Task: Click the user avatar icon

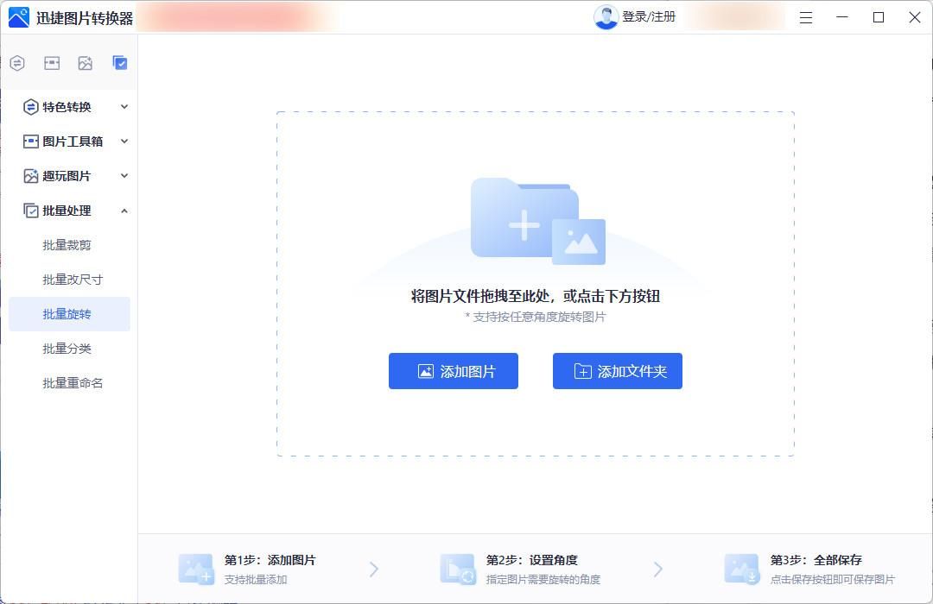Action: tap(606, 17)
